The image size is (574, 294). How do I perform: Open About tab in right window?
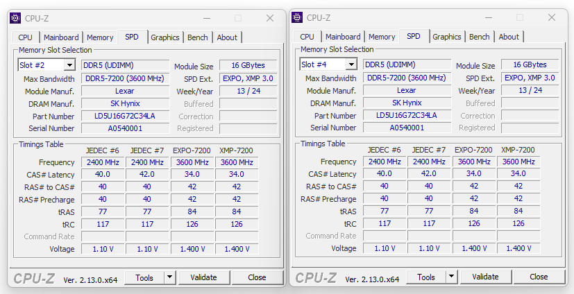[x=509, y=37]
